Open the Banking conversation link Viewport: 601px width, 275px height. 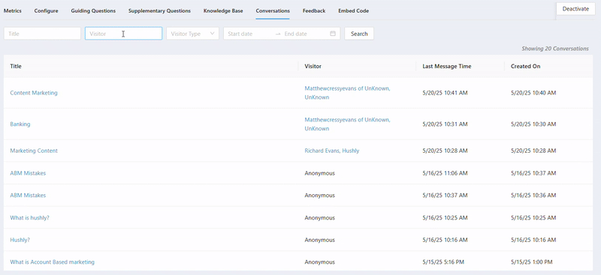pyautogui.click(x=20, y=124)
